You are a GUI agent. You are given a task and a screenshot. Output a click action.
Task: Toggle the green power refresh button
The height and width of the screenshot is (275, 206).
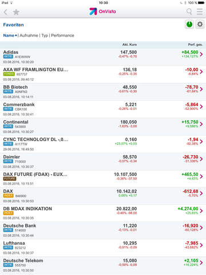(x=189, y=24)
